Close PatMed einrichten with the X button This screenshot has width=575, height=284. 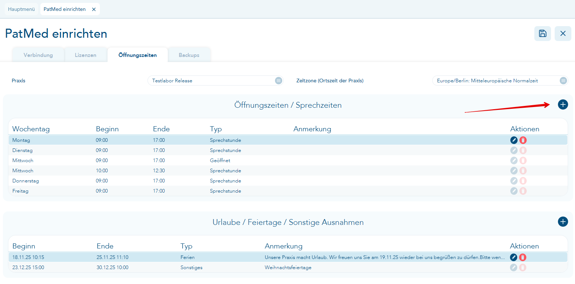click(563, 33)
